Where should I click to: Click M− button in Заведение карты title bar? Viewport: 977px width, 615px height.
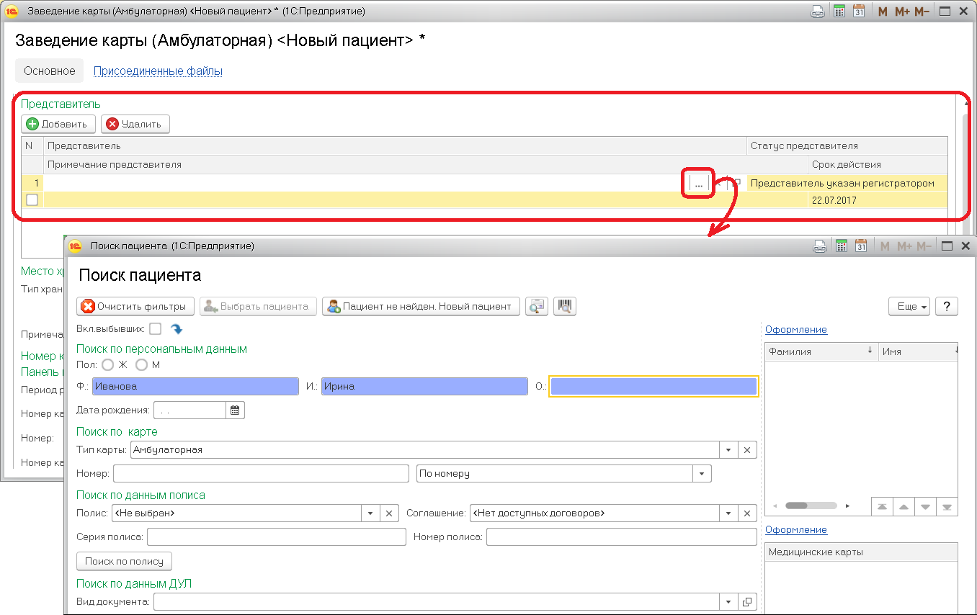[922, 12]
